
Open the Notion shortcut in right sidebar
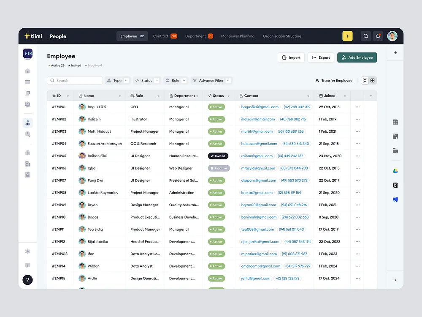pyautogui.click(x=395, y=185)
